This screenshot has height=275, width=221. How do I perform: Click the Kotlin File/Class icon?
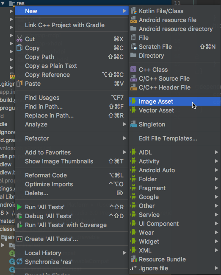click(x=133, y=11)
